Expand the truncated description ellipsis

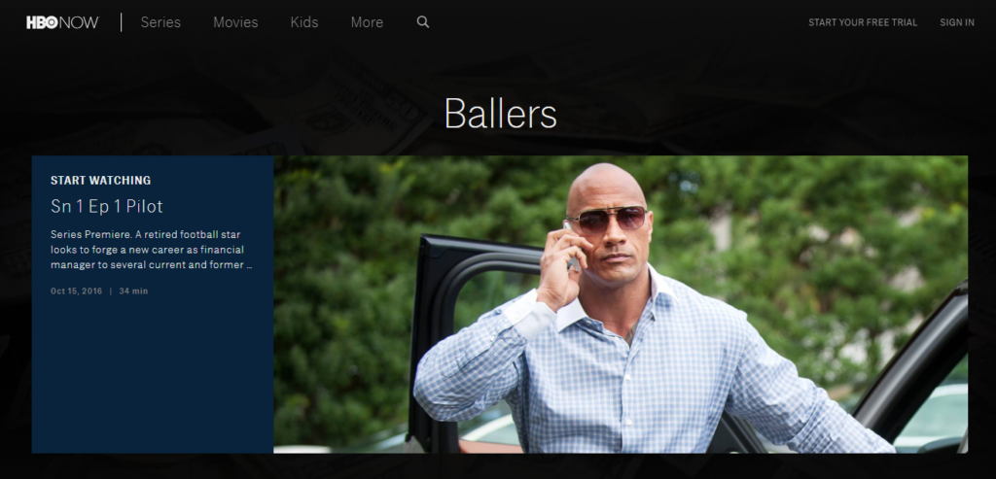point(249,266)
